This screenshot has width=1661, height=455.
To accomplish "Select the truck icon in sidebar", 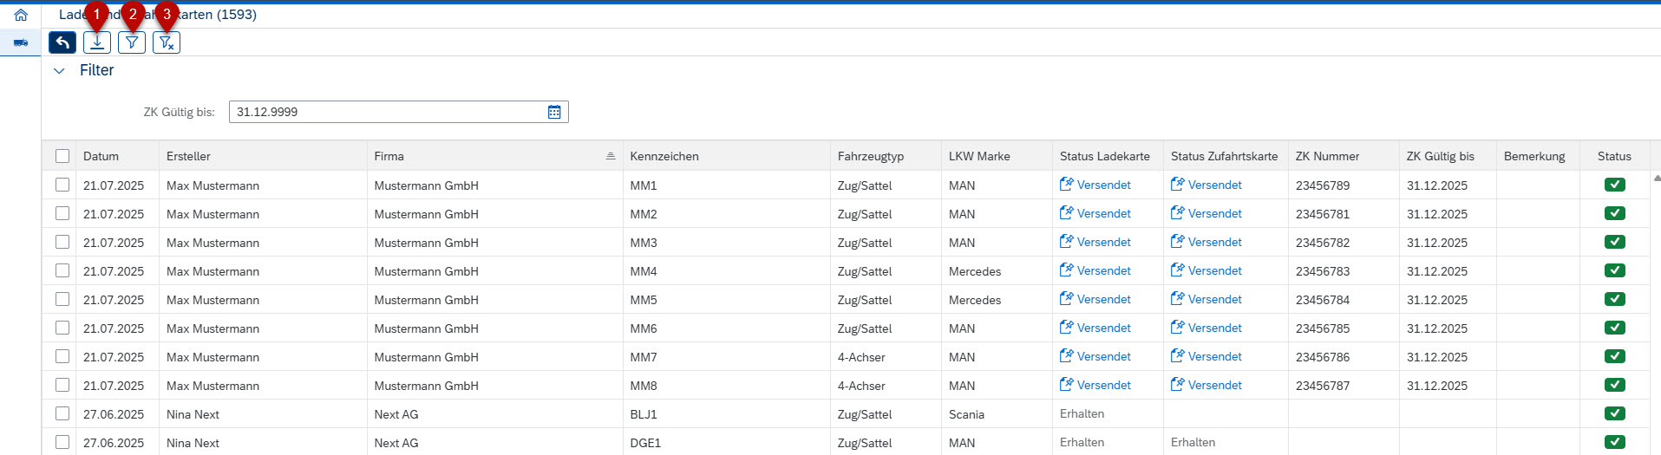I will pyautogui.click(x=21, y=42).
